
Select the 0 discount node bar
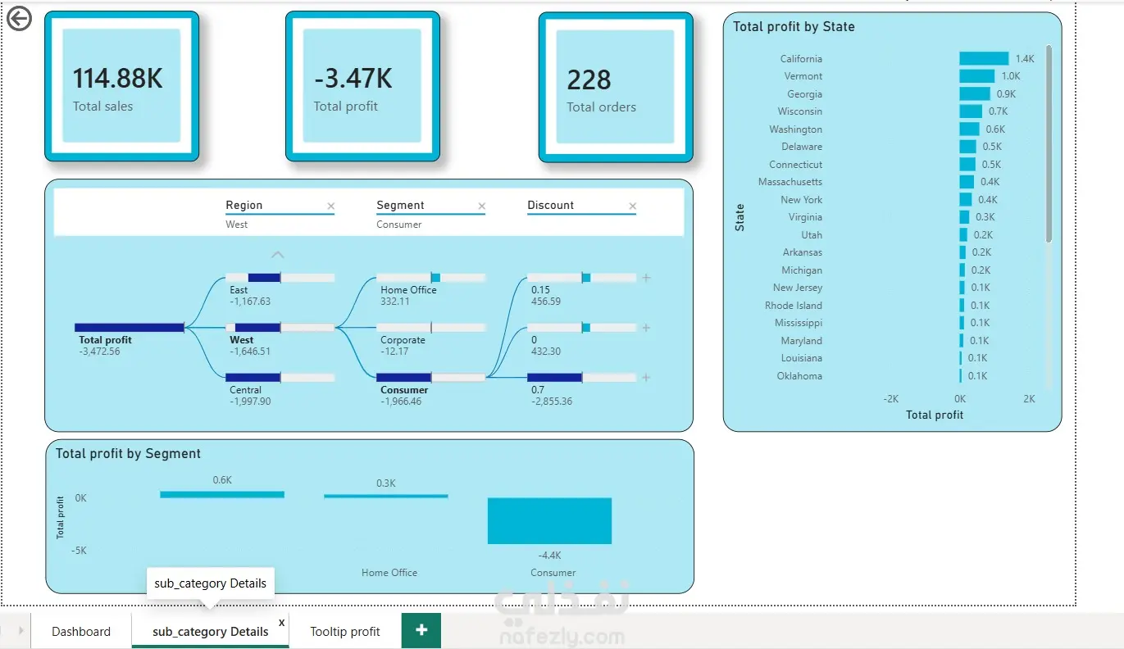point(582,328)
